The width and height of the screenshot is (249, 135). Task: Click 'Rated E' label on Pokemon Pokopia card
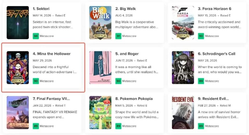coord(142,106)
